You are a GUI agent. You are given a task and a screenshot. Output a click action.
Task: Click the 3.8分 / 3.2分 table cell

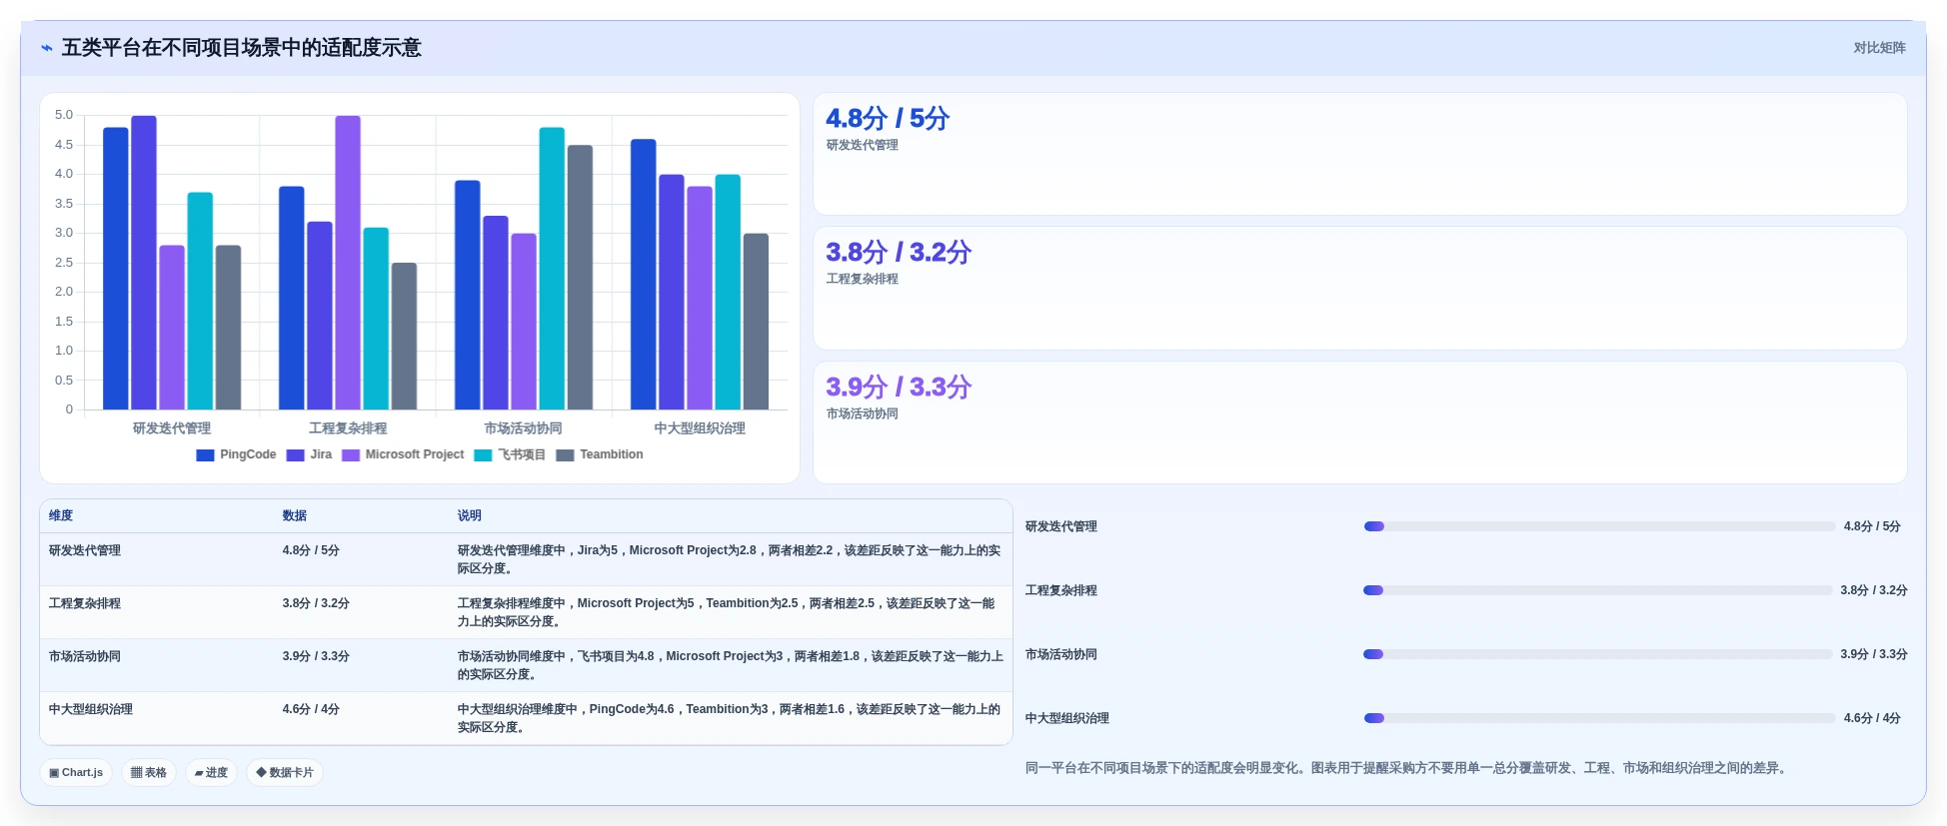point(316,603)
